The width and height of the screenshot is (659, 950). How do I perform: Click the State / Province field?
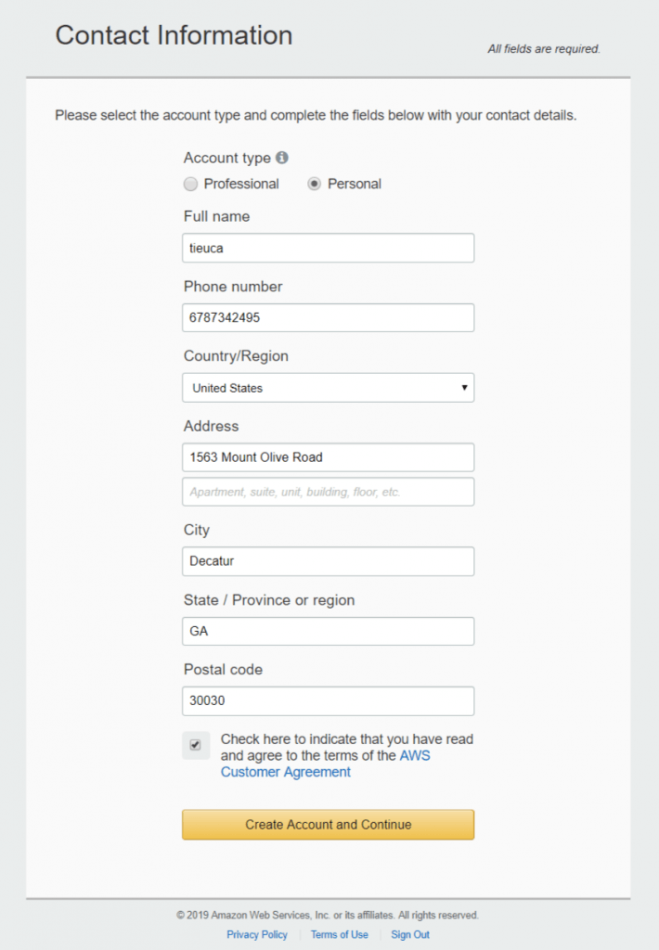tap(328, 631)
